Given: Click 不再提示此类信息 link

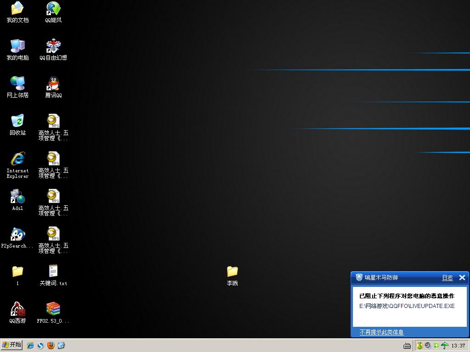Looking at the screenshot, I should tap(381, 332).
